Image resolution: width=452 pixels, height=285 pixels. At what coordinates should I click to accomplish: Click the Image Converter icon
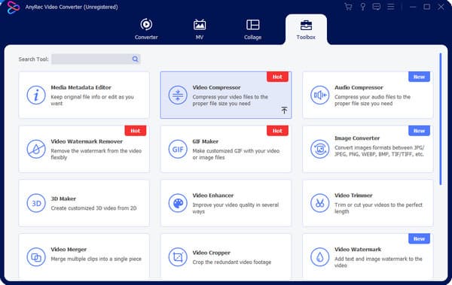pos(319,149)
